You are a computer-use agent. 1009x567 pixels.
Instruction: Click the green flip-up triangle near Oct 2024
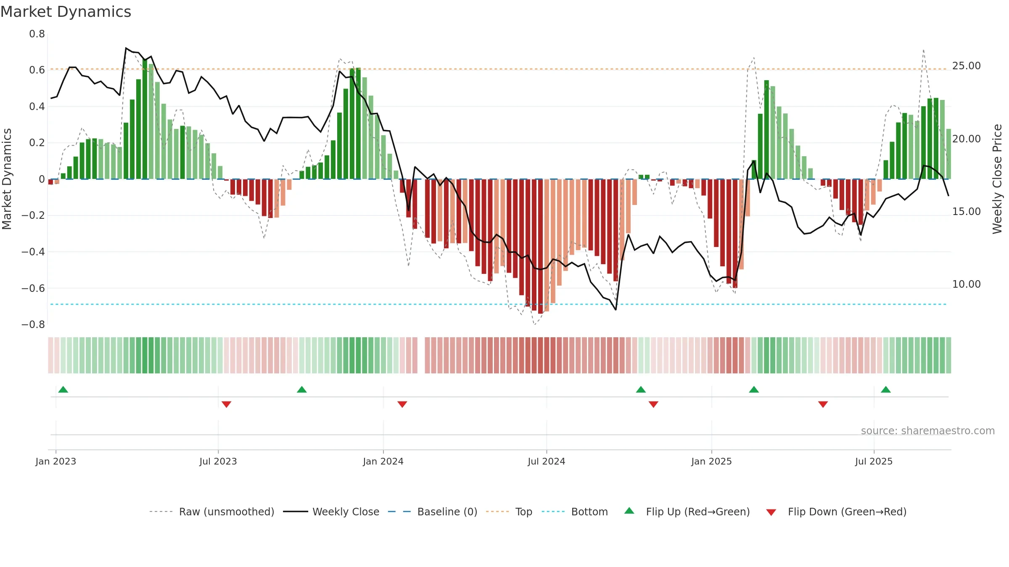[641, 389]
